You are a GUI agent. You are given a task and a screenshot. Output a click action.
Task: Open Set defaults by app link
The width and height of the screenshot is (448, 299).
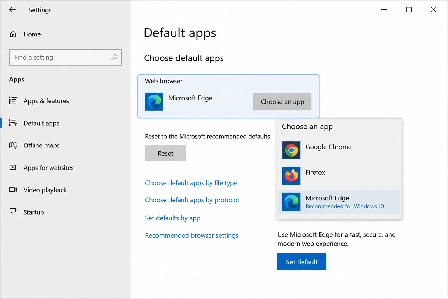(173, 218)
